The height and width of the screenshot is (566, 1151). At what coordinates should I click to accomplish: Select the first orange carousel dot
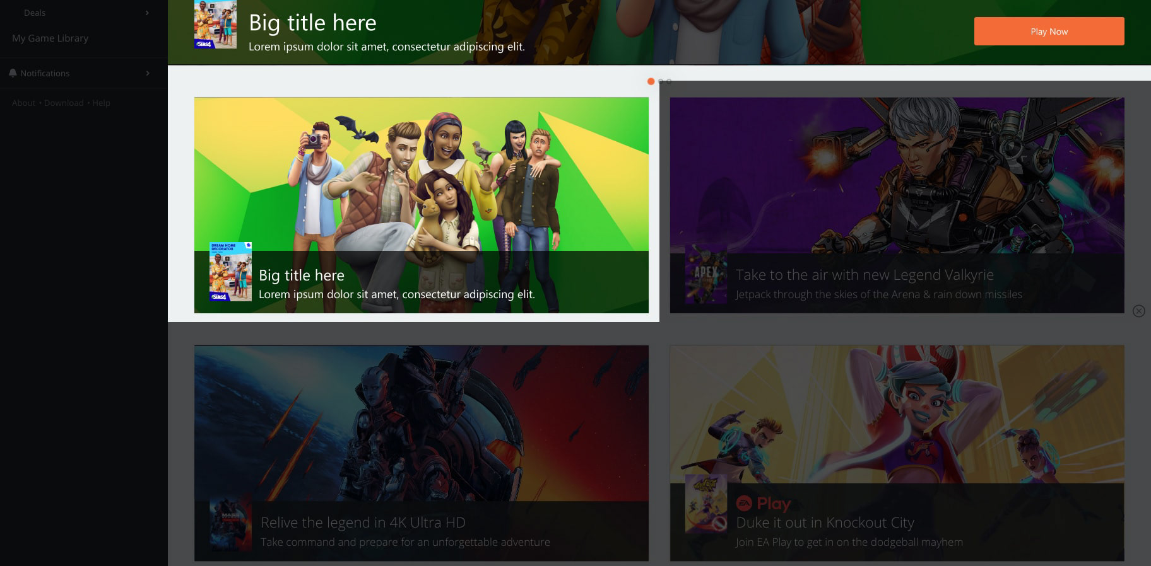coord(651,81)
